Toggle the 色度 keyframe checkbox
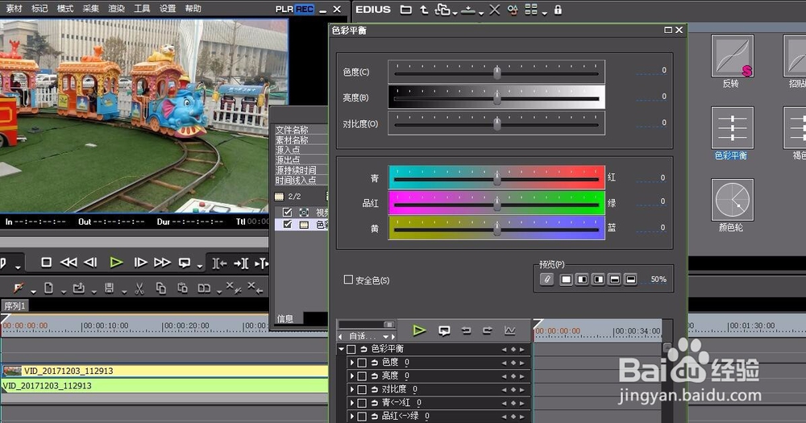 pos(362,363)
